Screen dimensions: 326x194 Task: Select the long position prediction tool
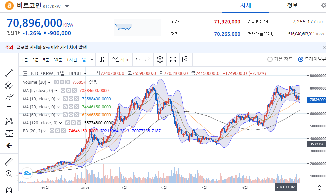point(9,133)
